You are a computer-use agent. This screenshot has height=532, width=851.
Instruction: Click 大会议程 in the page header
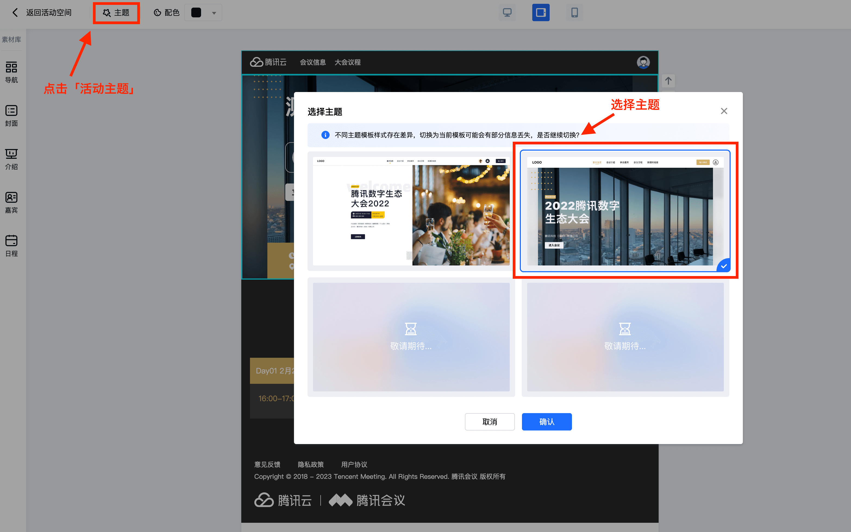[x=347, y=62]
